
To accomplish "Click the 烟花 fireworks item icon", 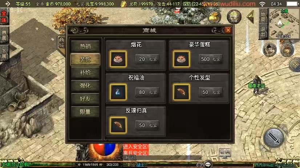I will click(118, 59).
